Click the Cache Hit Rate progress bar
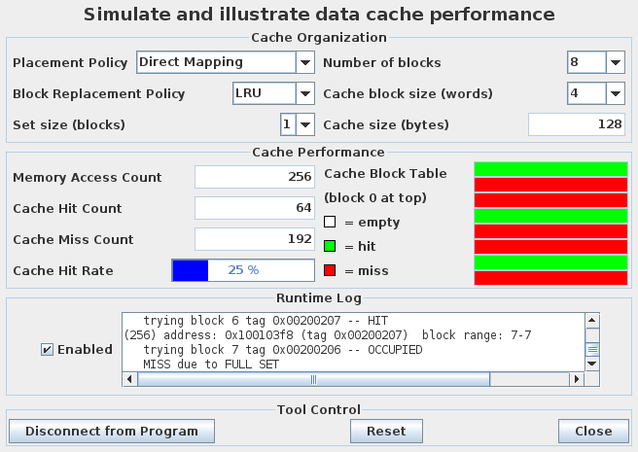The image size is (638, 452). (x=243, y=270)
